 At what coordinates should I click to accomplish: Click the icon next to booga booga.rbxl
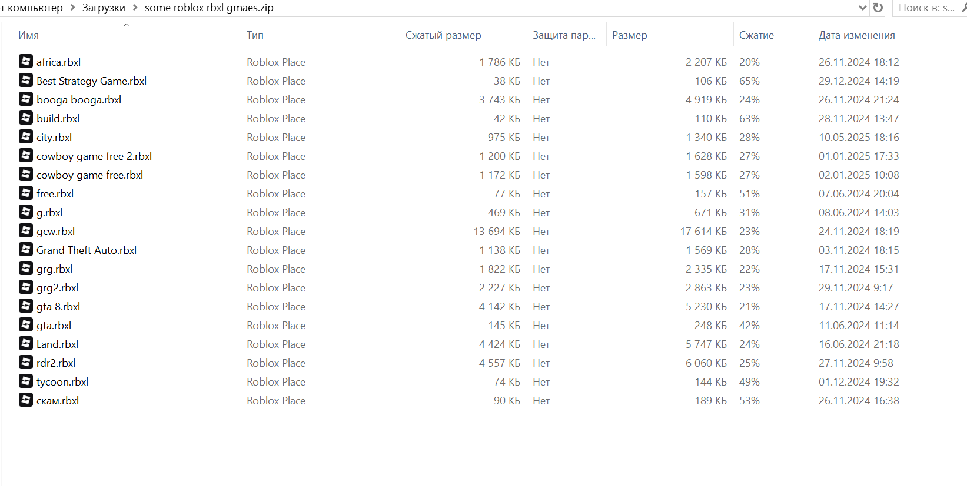pos(26,99)
